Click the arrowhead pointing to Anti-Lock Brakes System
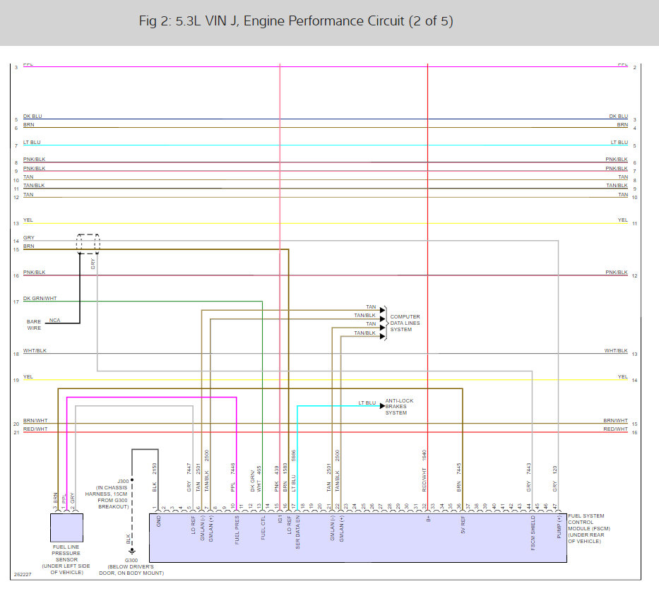Viewport: 659px width, 596px height. (382, 406)
